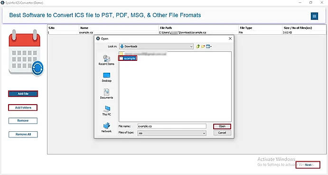Screen dimensions: 328x175
Task: Open Desktop shortcut in dialog sidebar
Action: pyautogui.click(x=106, y=77)
